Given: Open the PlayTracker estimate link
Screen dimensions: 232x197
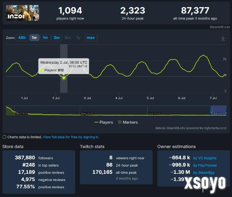Looking at the screenshot, I should (x=205, y=165).
